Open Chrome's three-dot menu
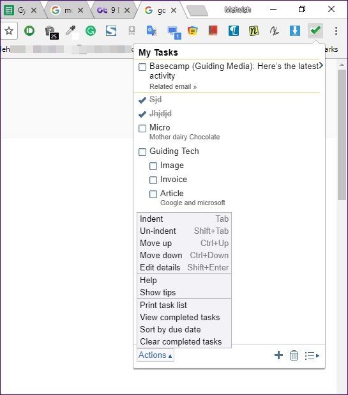This screenshot has height=395, width=348. coord(336,31)
